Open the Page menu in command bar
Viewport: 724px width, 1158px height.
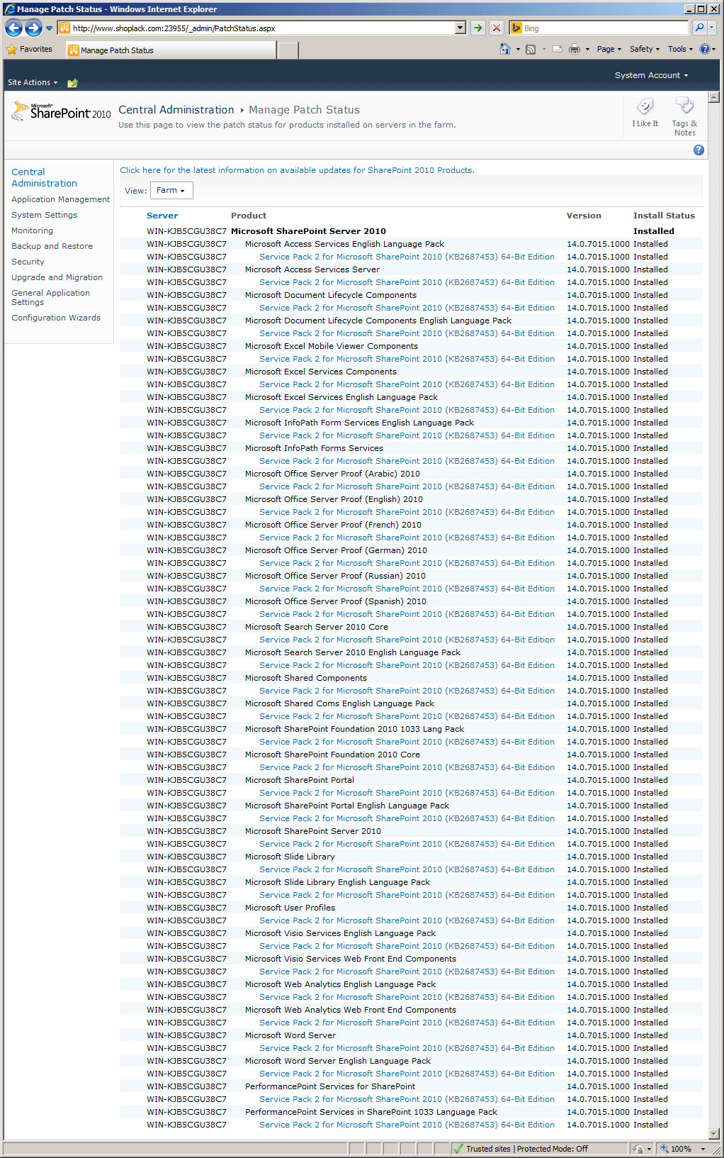[609, 49]
